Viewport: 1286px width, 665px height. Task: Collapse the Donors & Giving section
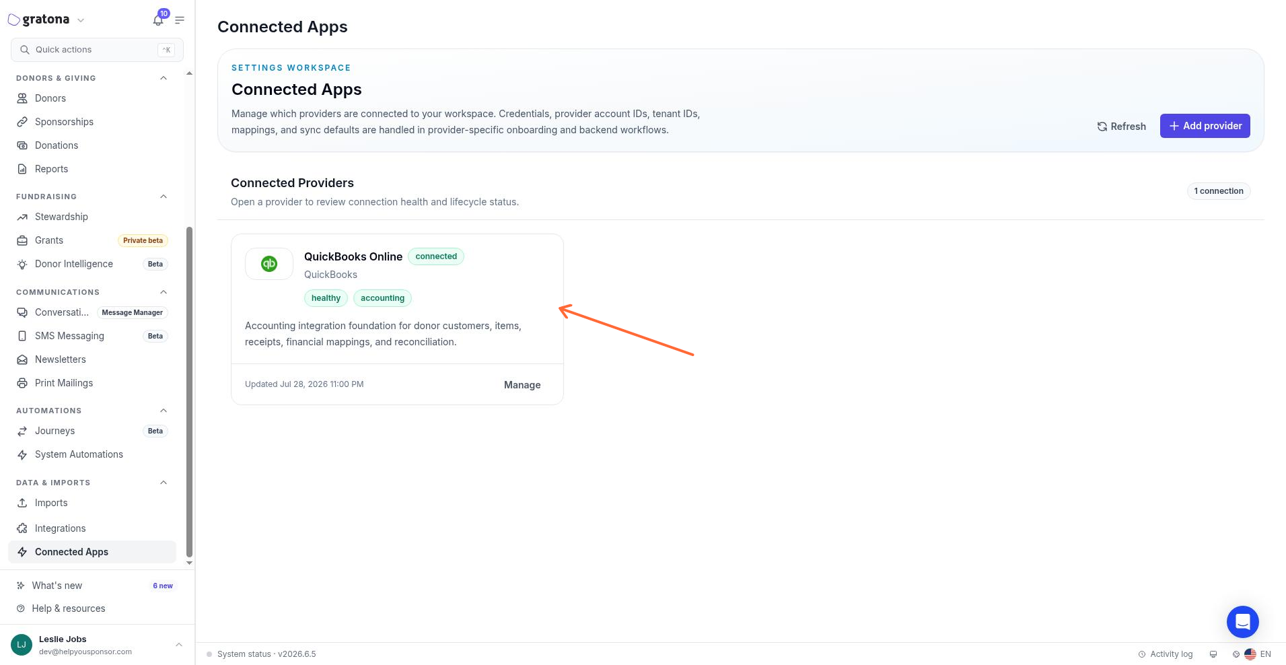164,78
